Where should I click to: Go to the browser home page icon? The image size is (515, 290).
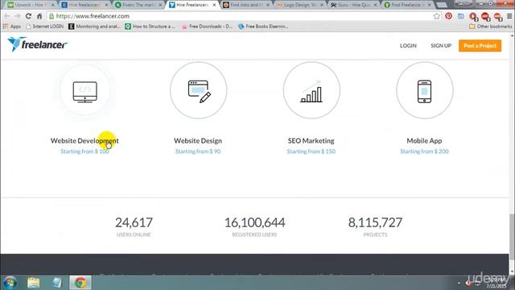pos(39,16)
